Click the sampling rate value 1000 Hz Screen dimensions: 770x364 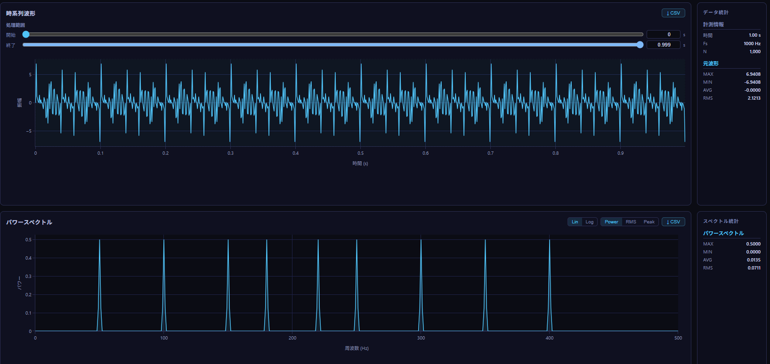point(752,44)
